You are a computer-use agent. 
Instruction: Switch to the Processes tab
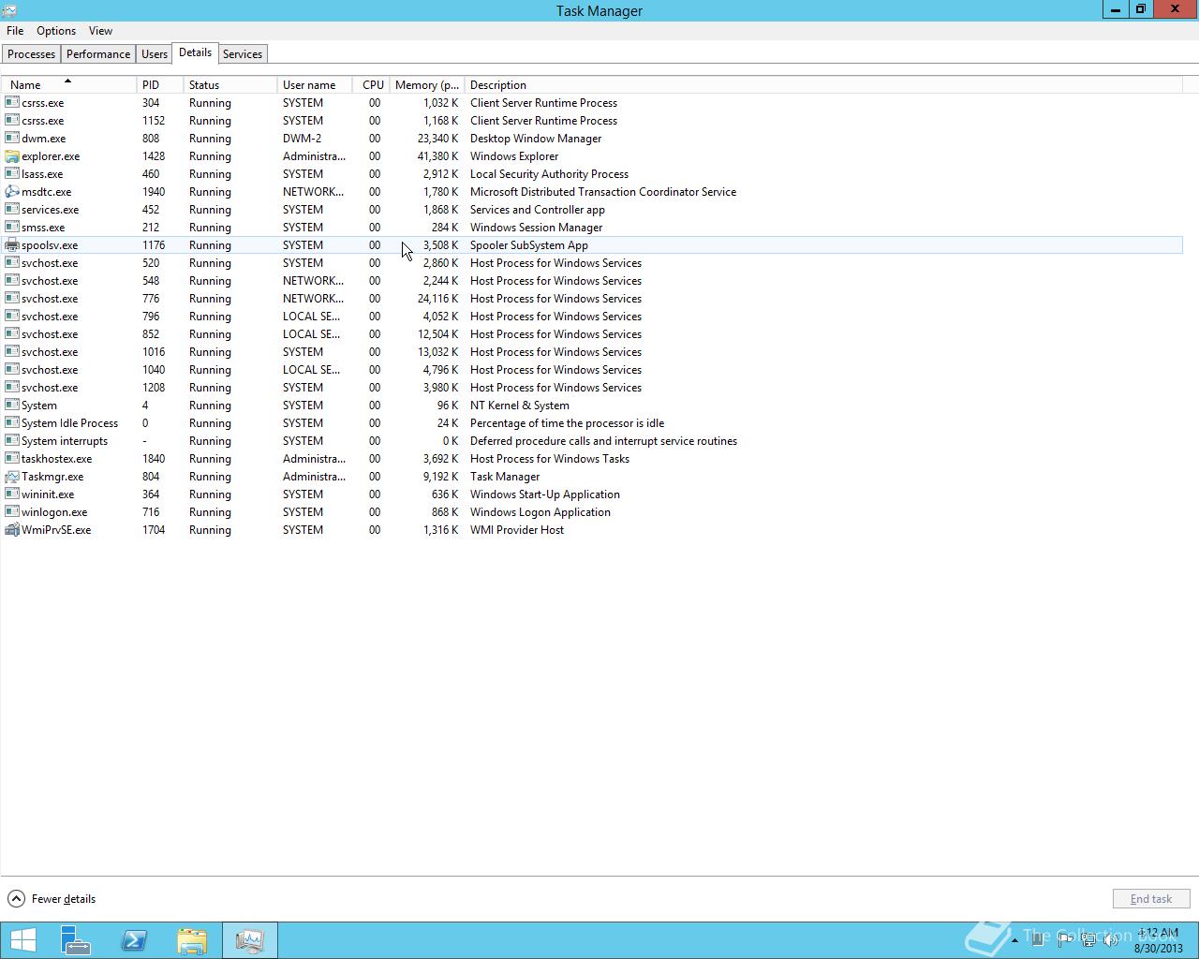click(x=32, y=54)
